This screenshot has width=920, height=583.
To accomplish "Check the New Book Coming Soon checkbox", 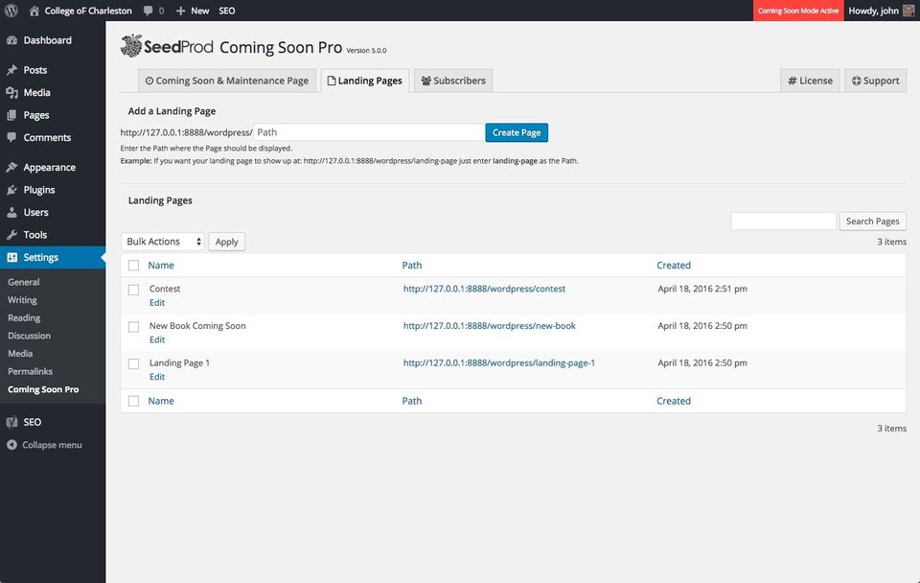I will (x=134, y=327).
